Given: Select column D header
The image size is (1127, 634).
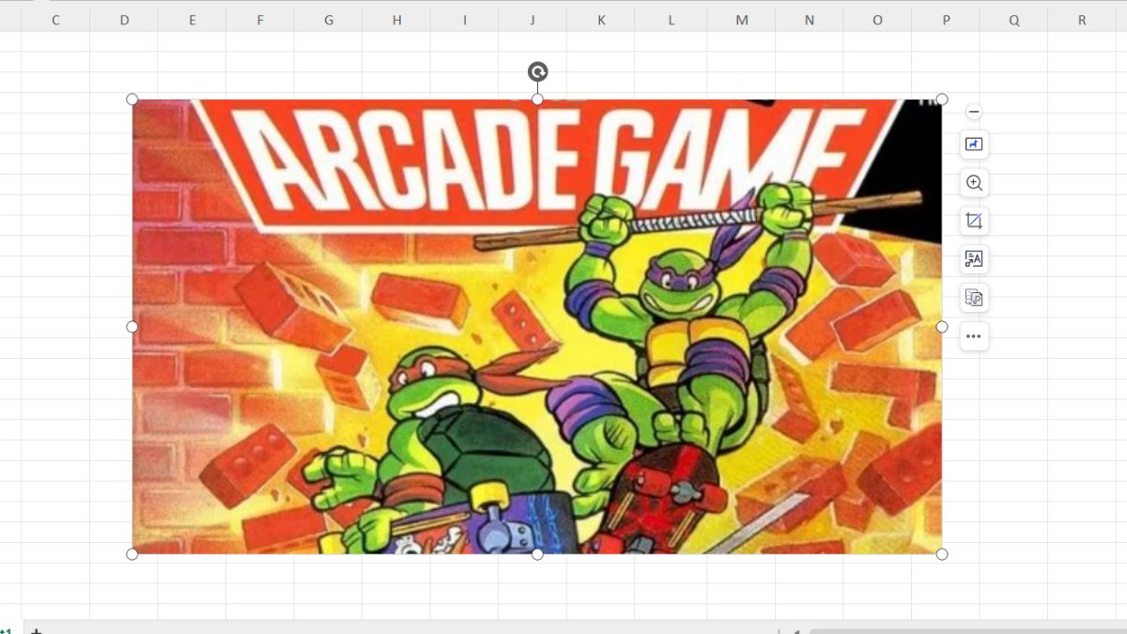Looking at the screenshot, I should point(124,20).
